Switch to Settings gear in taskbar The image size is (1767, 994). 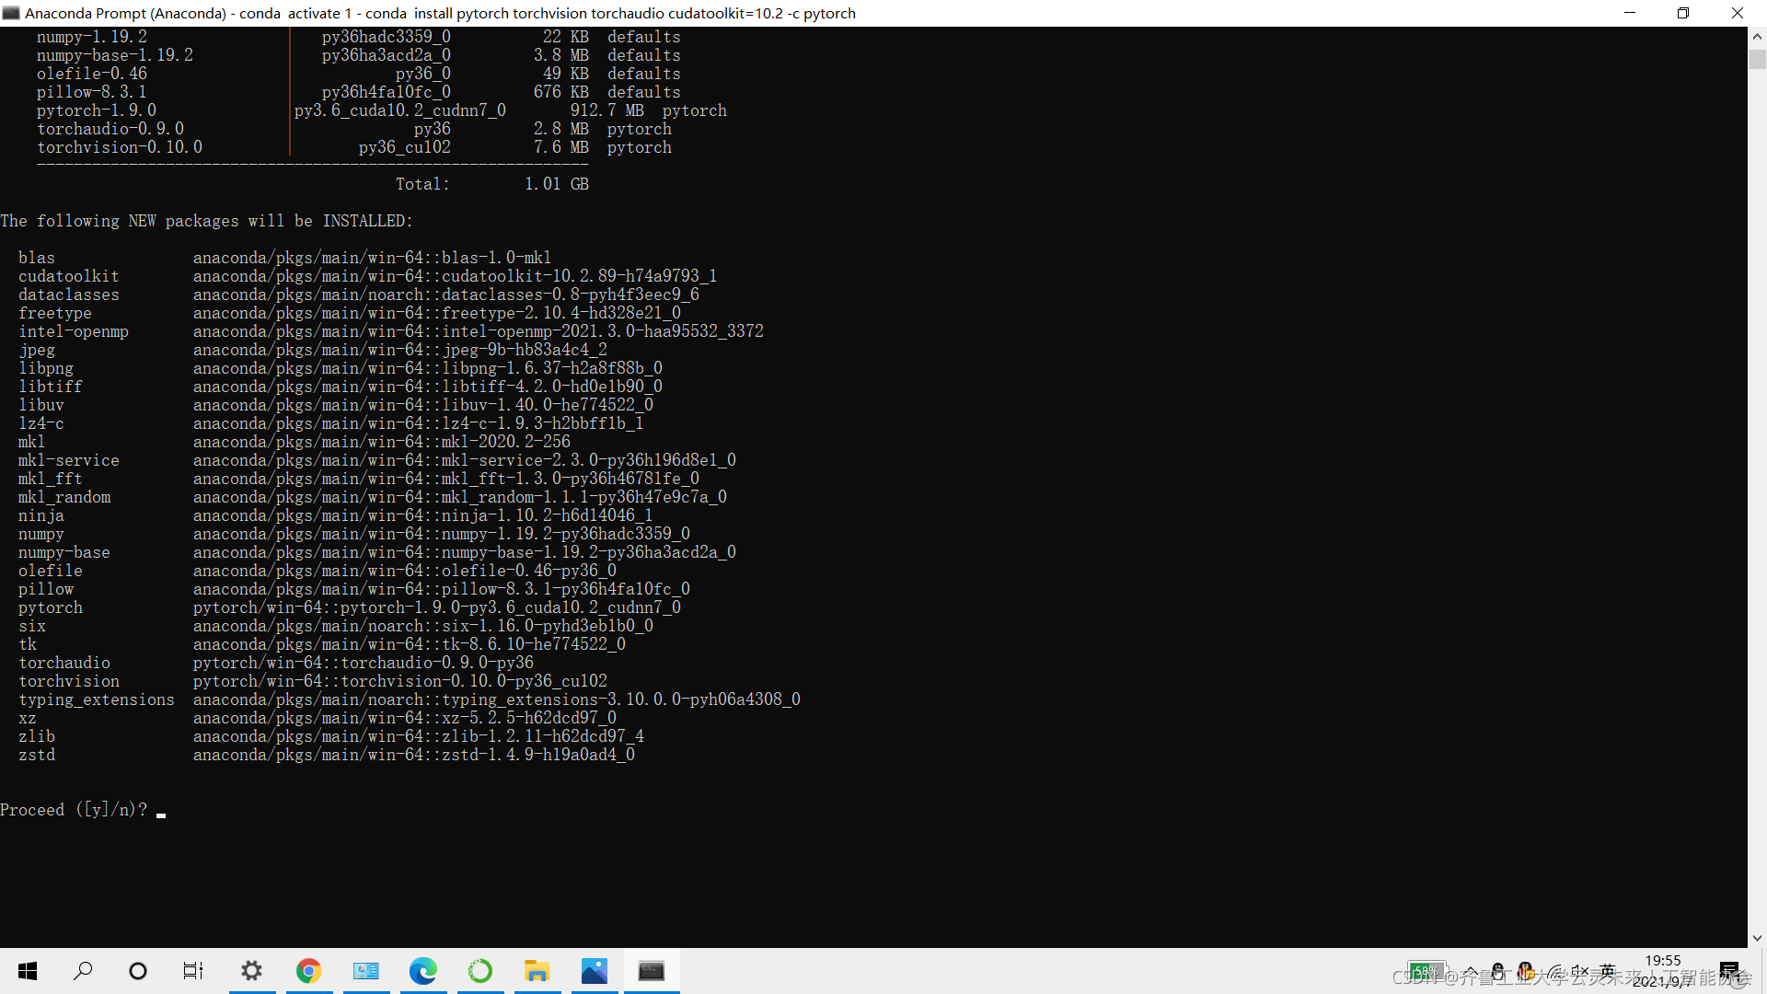click(x=251, y=971)
